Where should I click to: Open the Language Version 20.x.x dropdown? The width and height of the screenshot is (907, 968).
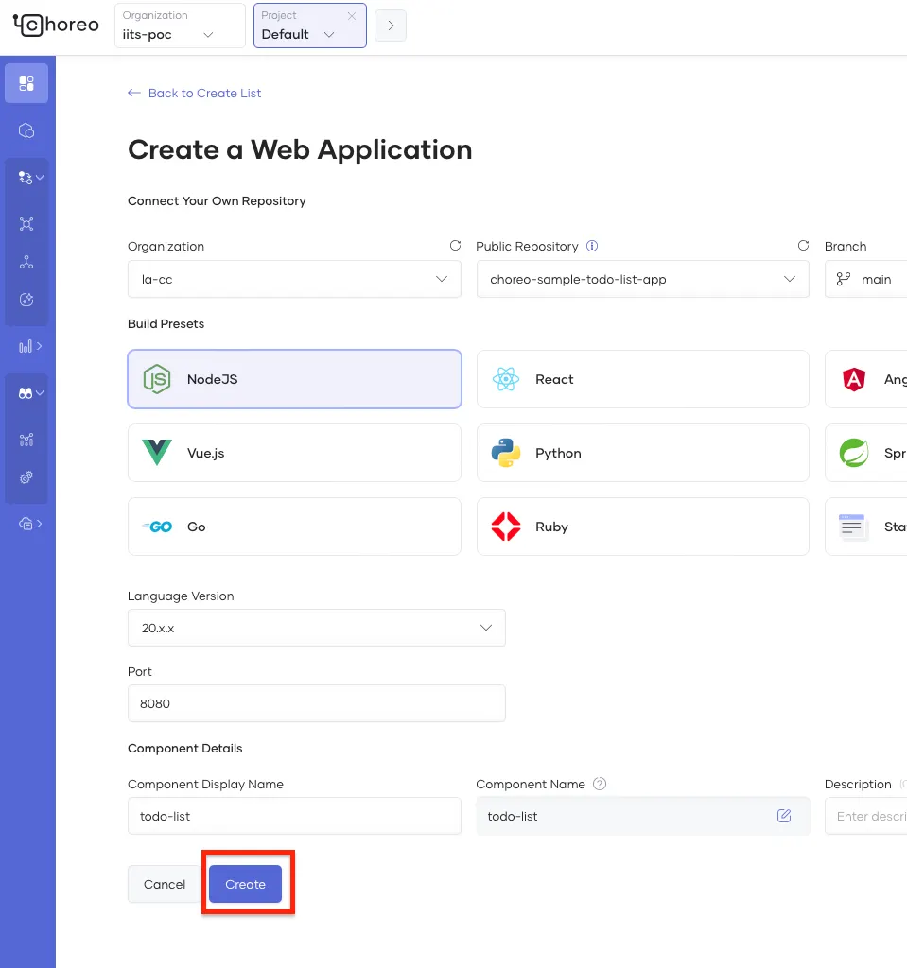316,628
